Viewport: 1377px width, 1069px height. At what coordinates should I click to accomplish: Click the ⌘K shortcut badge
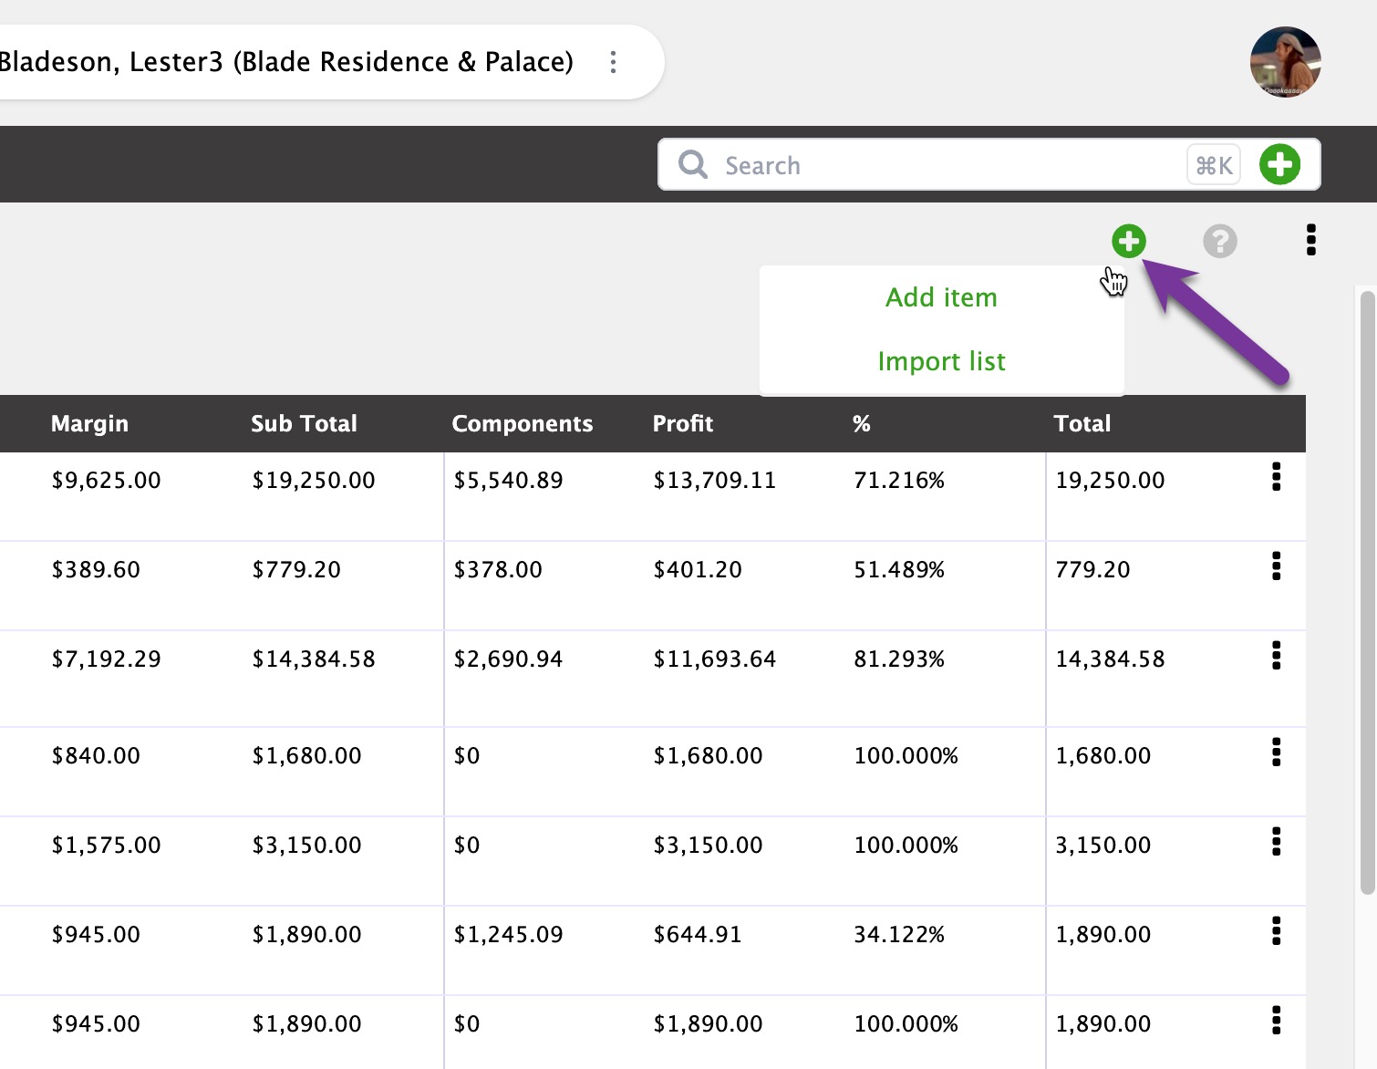pos(1214,165)
